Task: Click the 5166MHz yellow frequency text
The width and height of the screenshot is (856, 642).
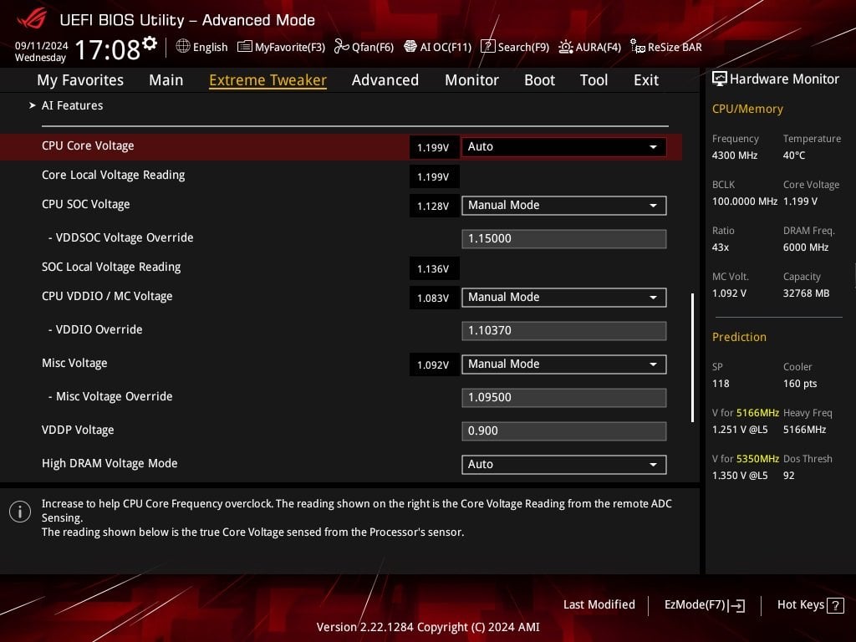Action: 757,413
